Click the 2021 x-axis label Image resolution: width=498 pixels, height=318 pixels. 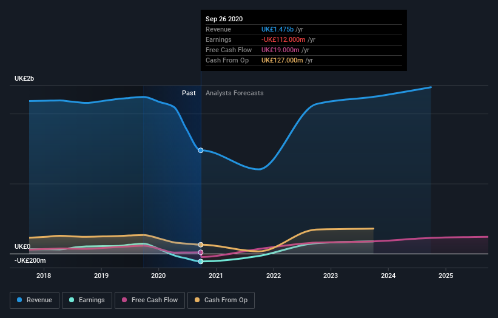tap(216, 276)
